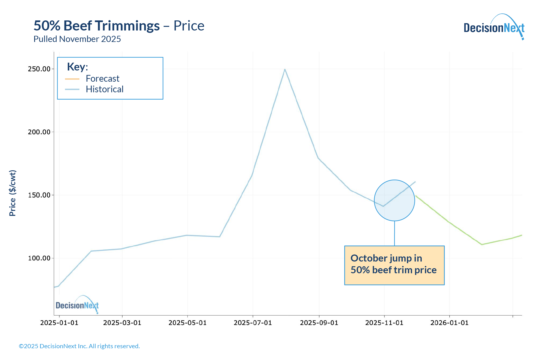
Task: Click the "Price ($/cwt)" y-axis label
Action: point(13,193)
